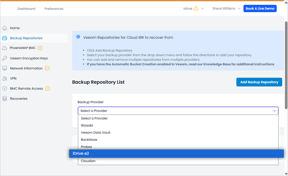Open the Backup Repositories sidebar link
The image size is (288, 176).
click(x=26, y=38)
